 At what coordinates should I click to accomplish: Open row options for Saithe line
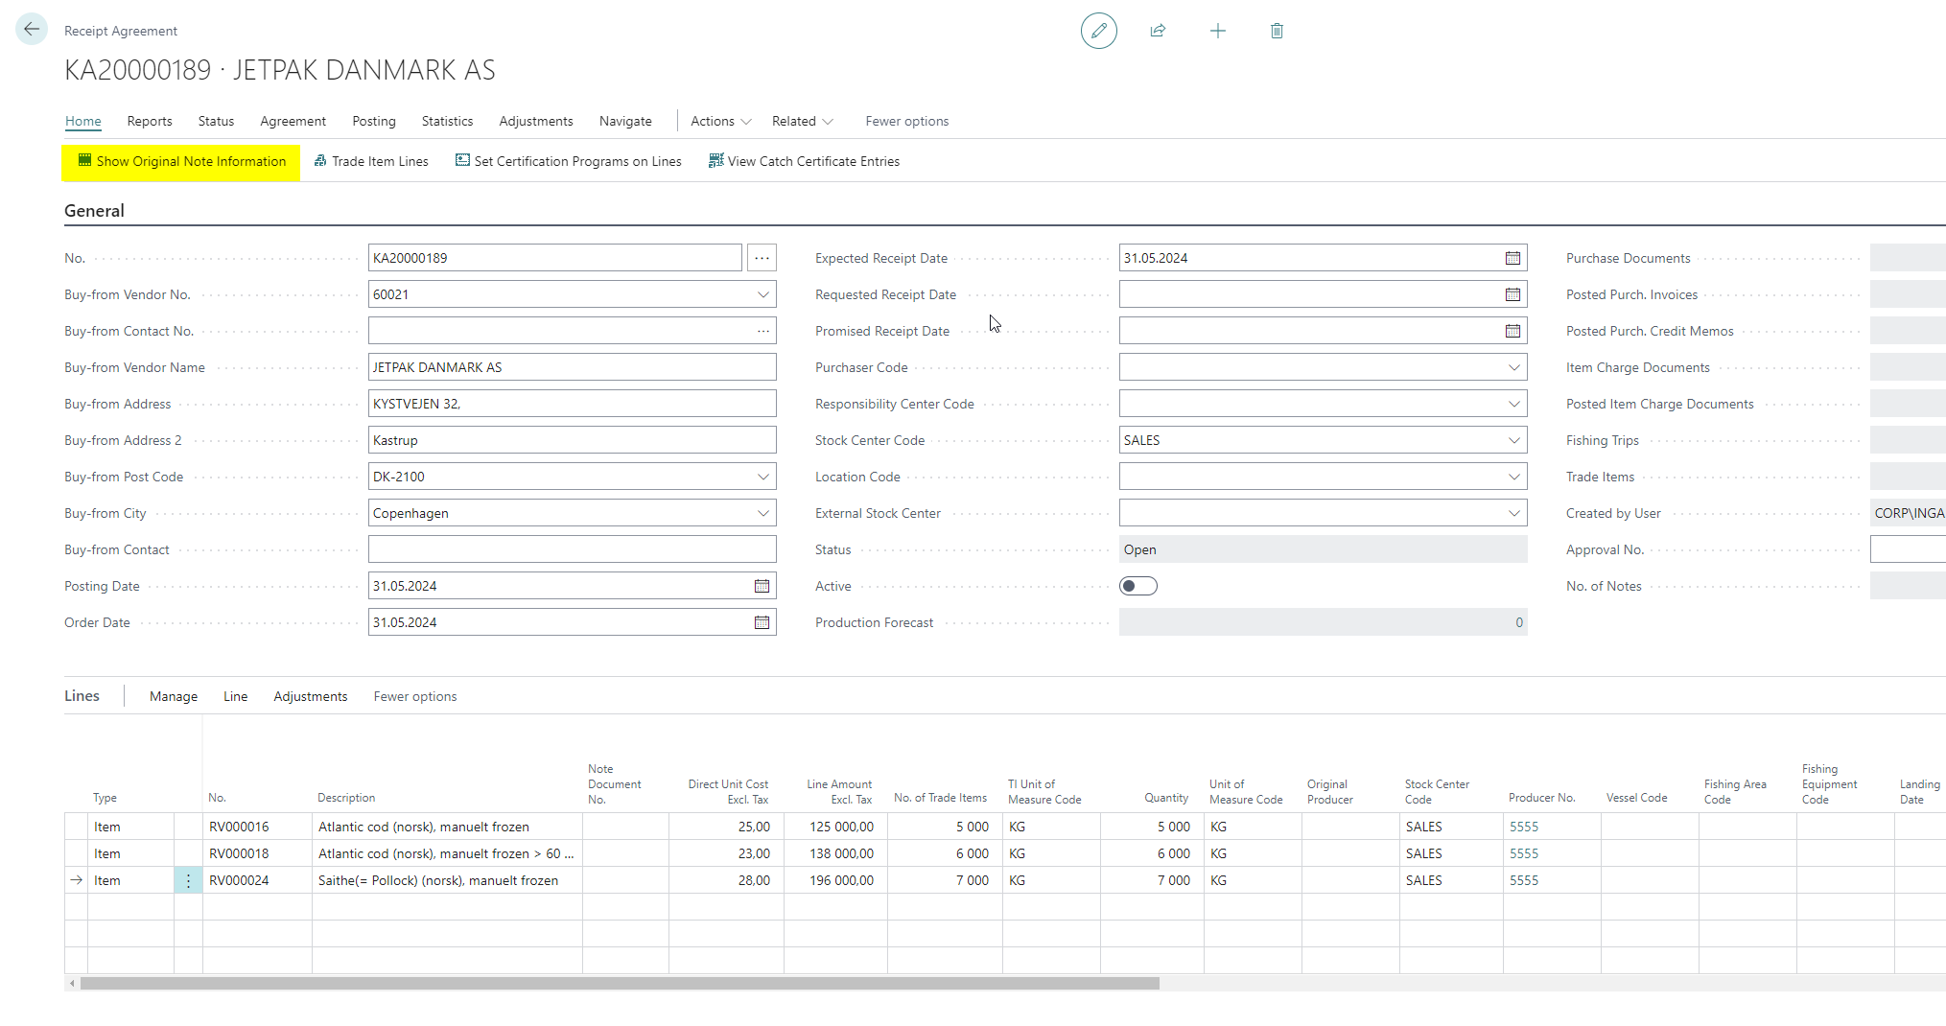coord(188,880)
